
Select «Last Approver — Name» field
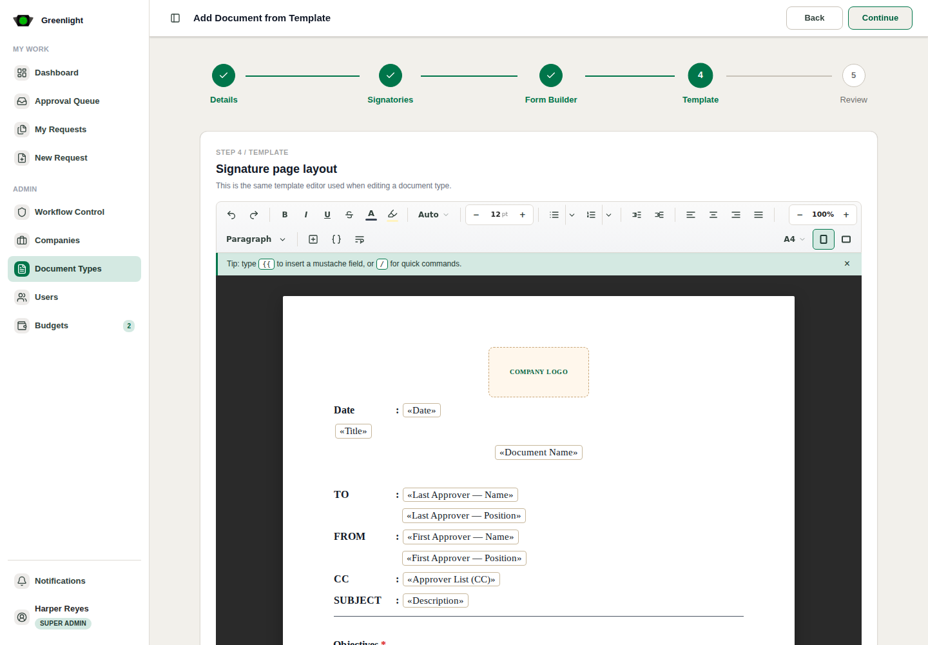click(x=460, y=495)
